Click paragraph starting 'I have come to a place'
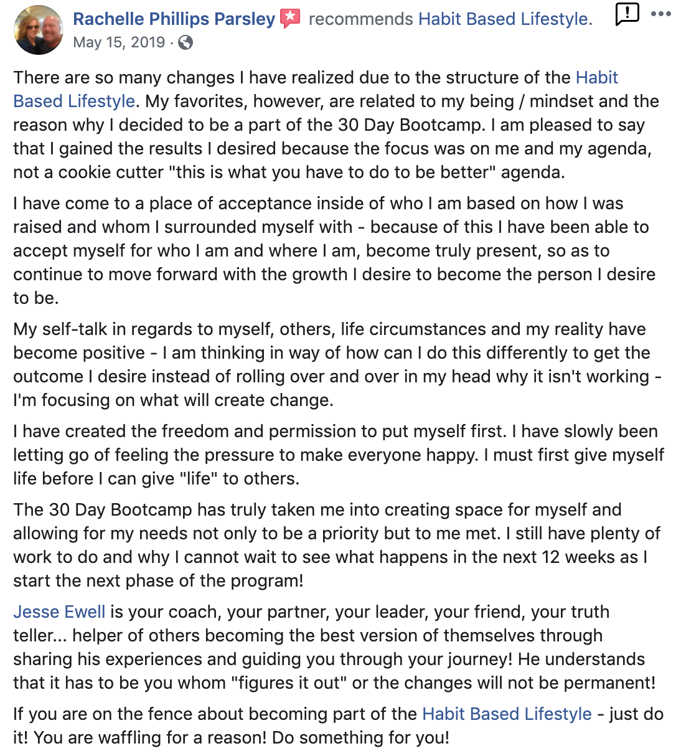 pyautogui.click(x=334, y=251)
